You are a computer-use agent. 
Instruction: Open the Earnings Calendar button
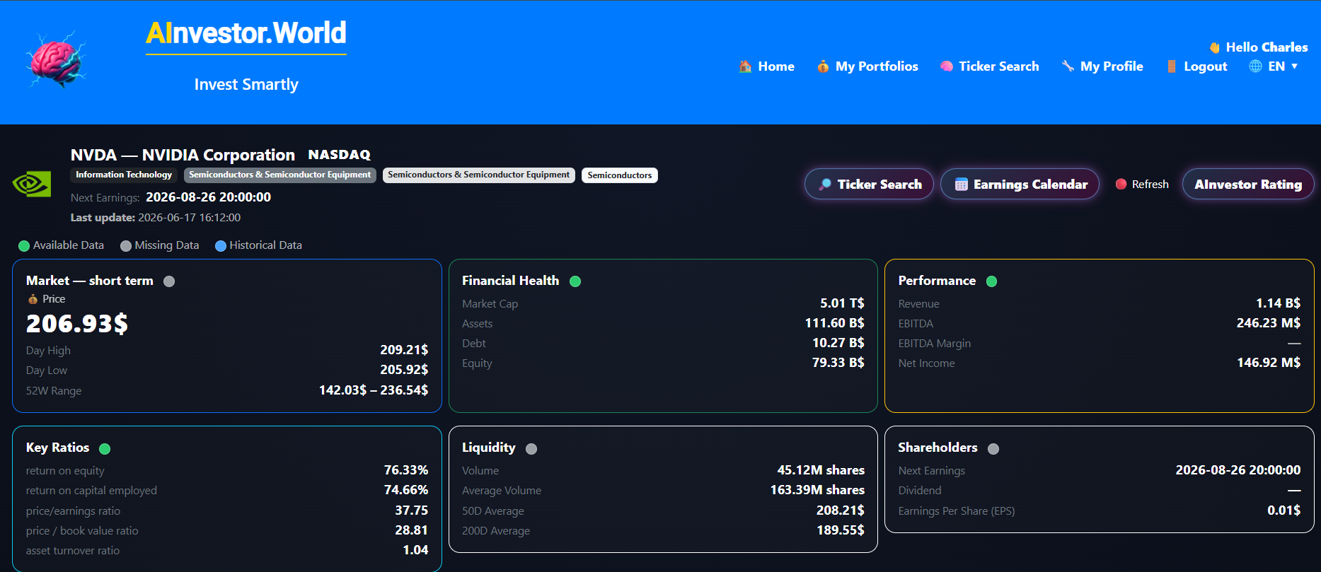coord(1020,184)
